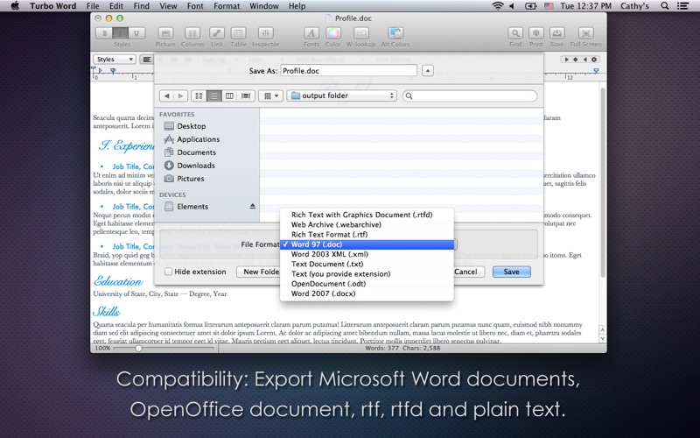This screenshot has width=700, height=438.
Task: Open W-lookup tool
Action: point(360,33)
